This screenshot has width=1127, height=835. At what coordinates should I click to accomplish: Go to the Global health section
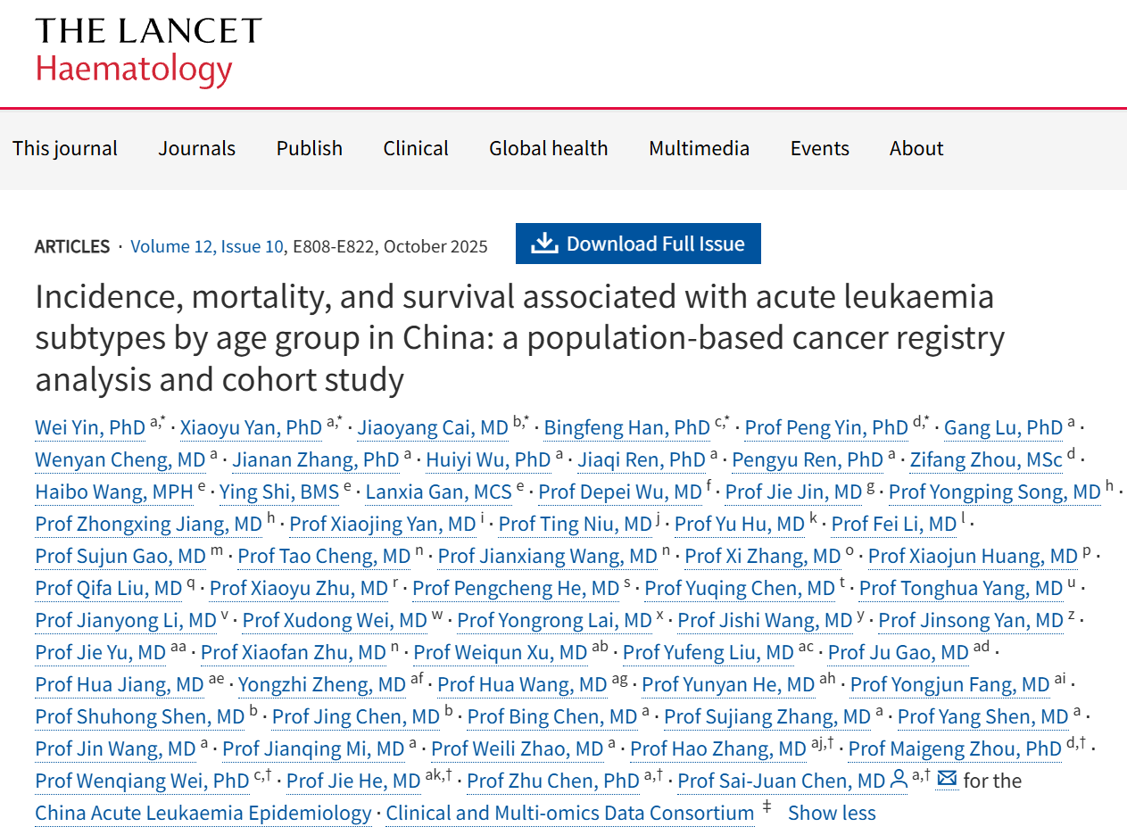(x=548, y=148)
